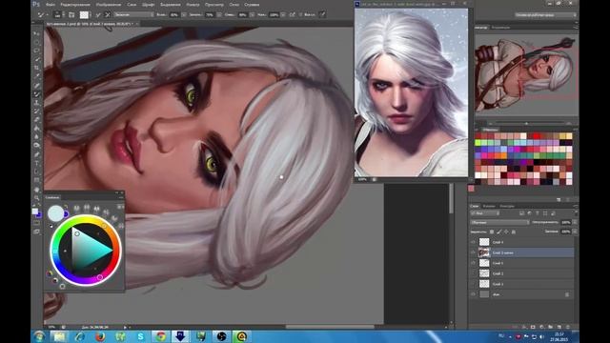Open layer blend mode dropdown
This screenshot has height=343, width=610.
coord(499,222)
